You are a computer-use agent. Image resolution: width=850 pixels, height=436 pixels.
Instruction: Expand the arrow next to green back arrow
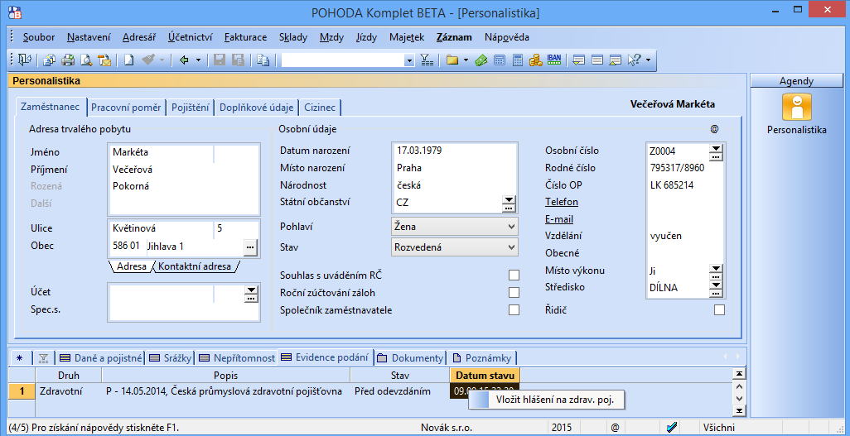click(198, 60)
